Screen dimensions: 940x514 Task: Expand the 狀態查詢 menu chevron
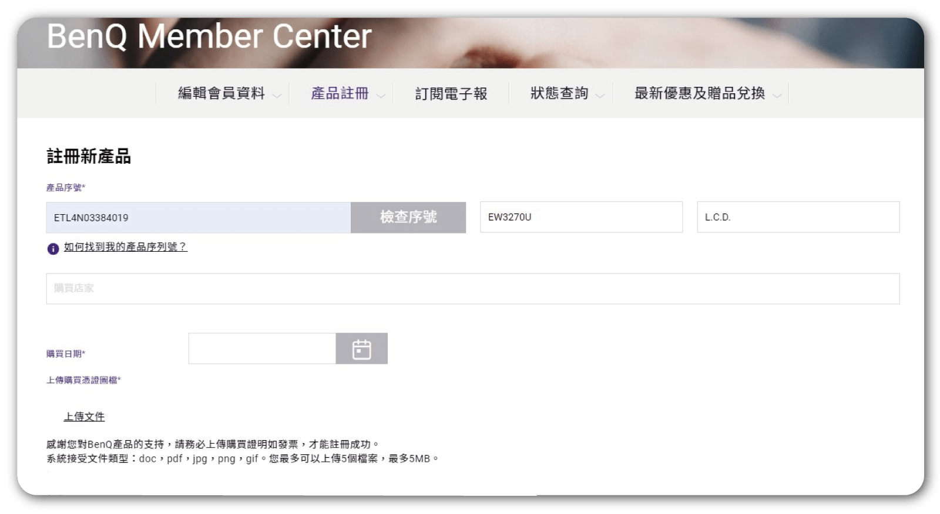click(600, 95)
